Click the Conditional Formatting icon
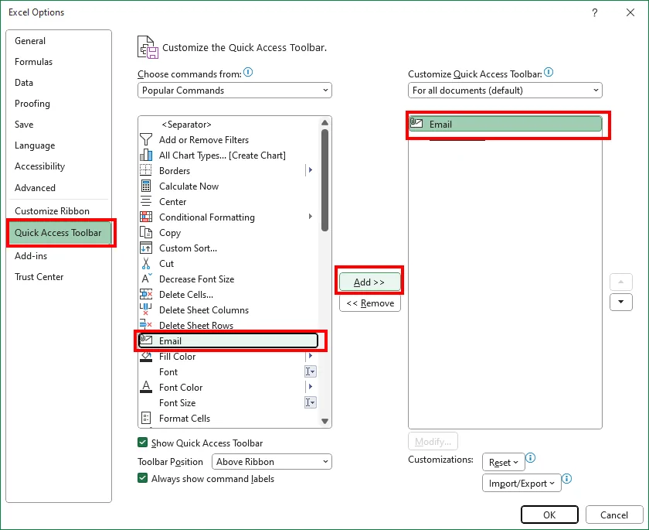Viewport: 649px width, 530px height. [146, 217]
